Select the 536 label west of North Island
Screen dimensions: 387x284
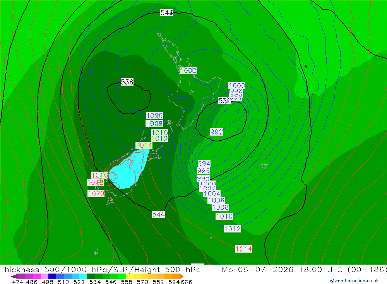(x=127, y=82)
